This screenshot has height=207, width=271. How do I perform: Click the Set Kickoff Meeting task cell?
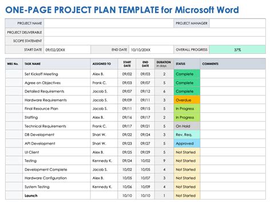57,74
